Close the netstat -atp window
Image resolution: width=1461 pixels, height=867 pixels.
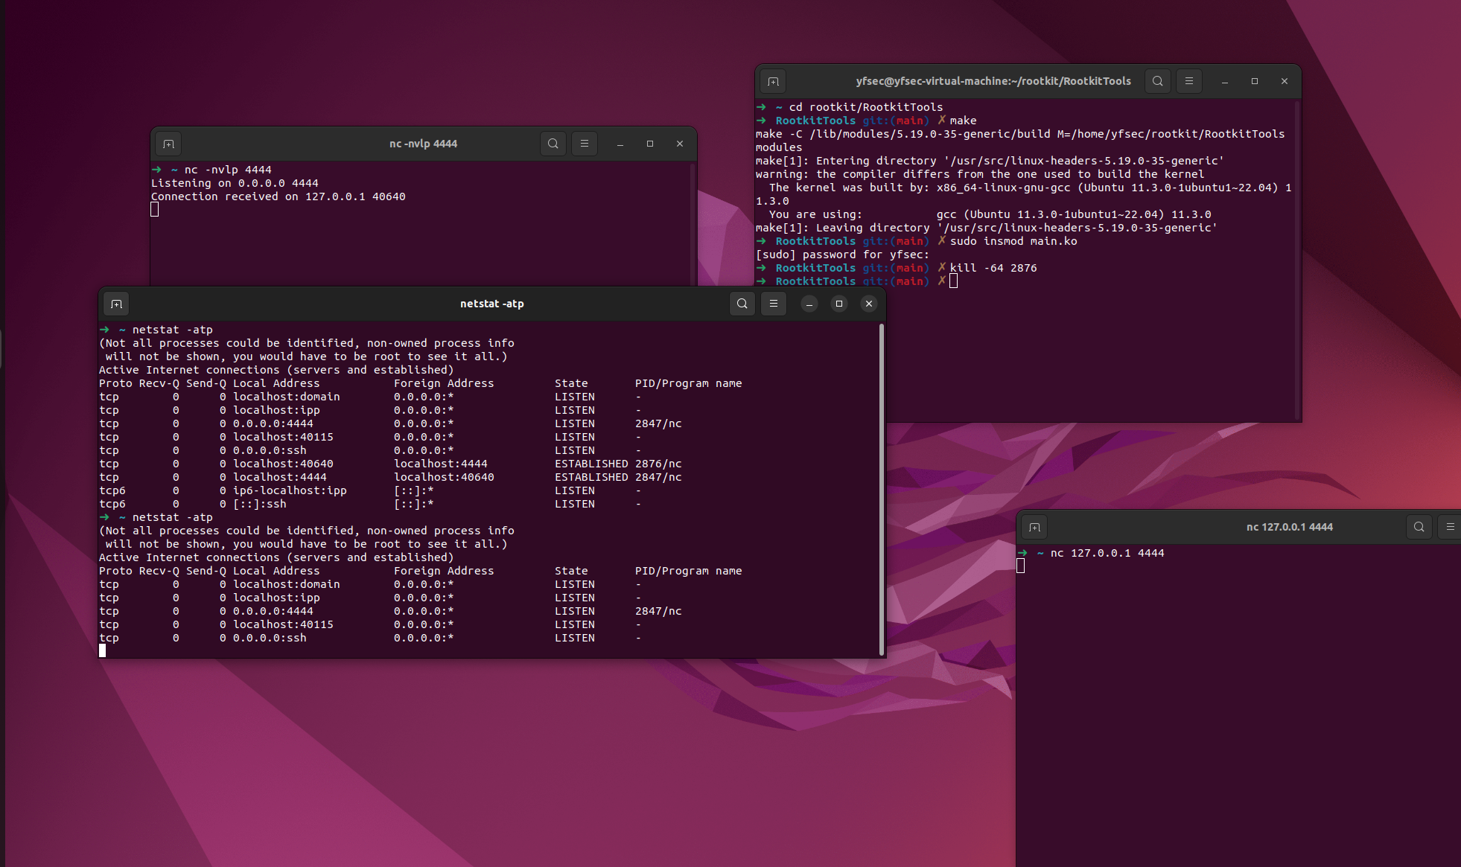coord(869,304)
